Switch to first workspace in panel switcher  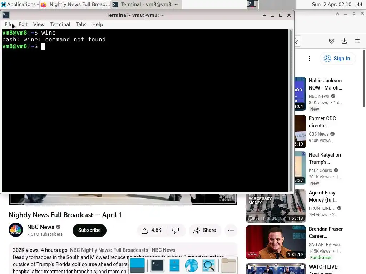pos(253,4)
